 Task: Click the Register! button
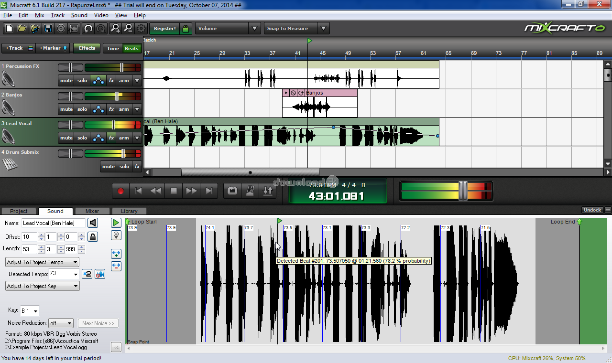(x=164, y=29)
